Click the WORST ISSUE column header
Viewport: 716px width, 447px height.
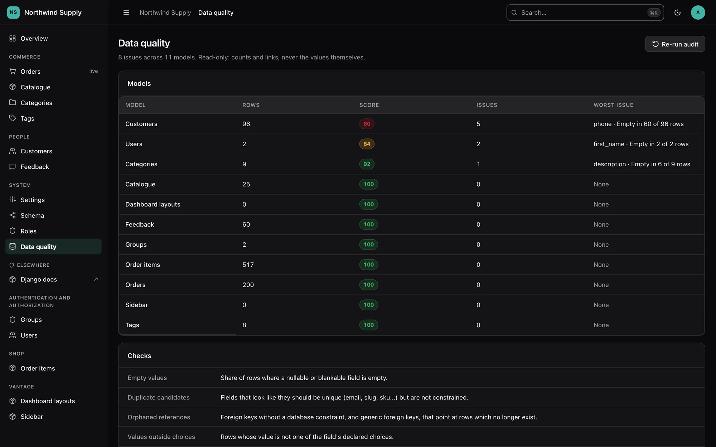613,105
